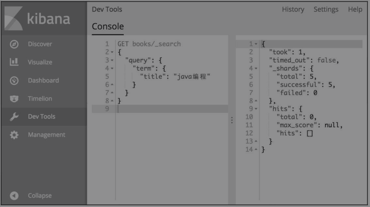Click "total": 5 in _shards
This screenshot has height=207, width=370.
point(297,77)
